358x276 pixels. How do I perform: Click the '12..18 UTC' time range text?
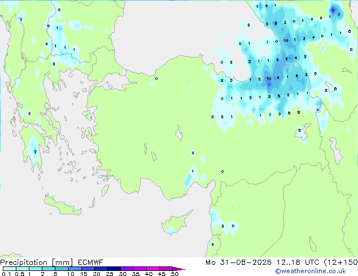(x=298, y=262)
